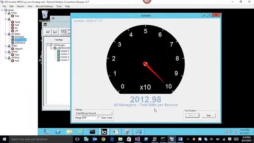Collapse the SWAN group

coord(6,52)
